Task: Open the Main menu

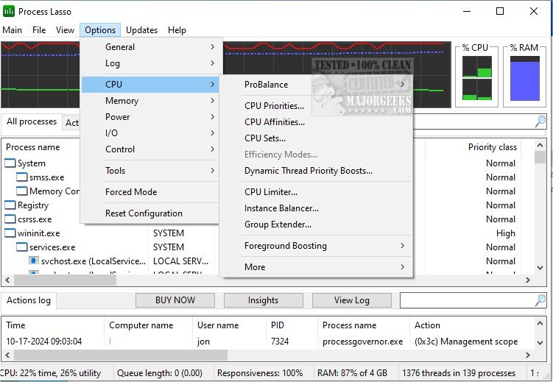Action: pyautogui.click(x=12, y=30)
